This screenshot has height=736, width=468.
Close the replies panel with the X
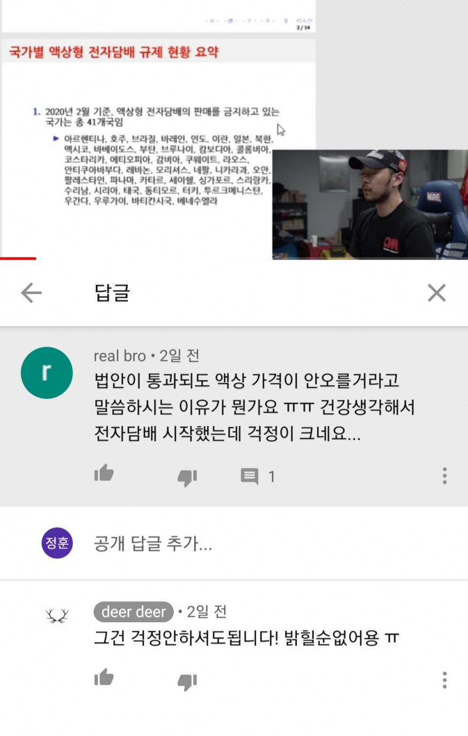[x=436, y=293]
